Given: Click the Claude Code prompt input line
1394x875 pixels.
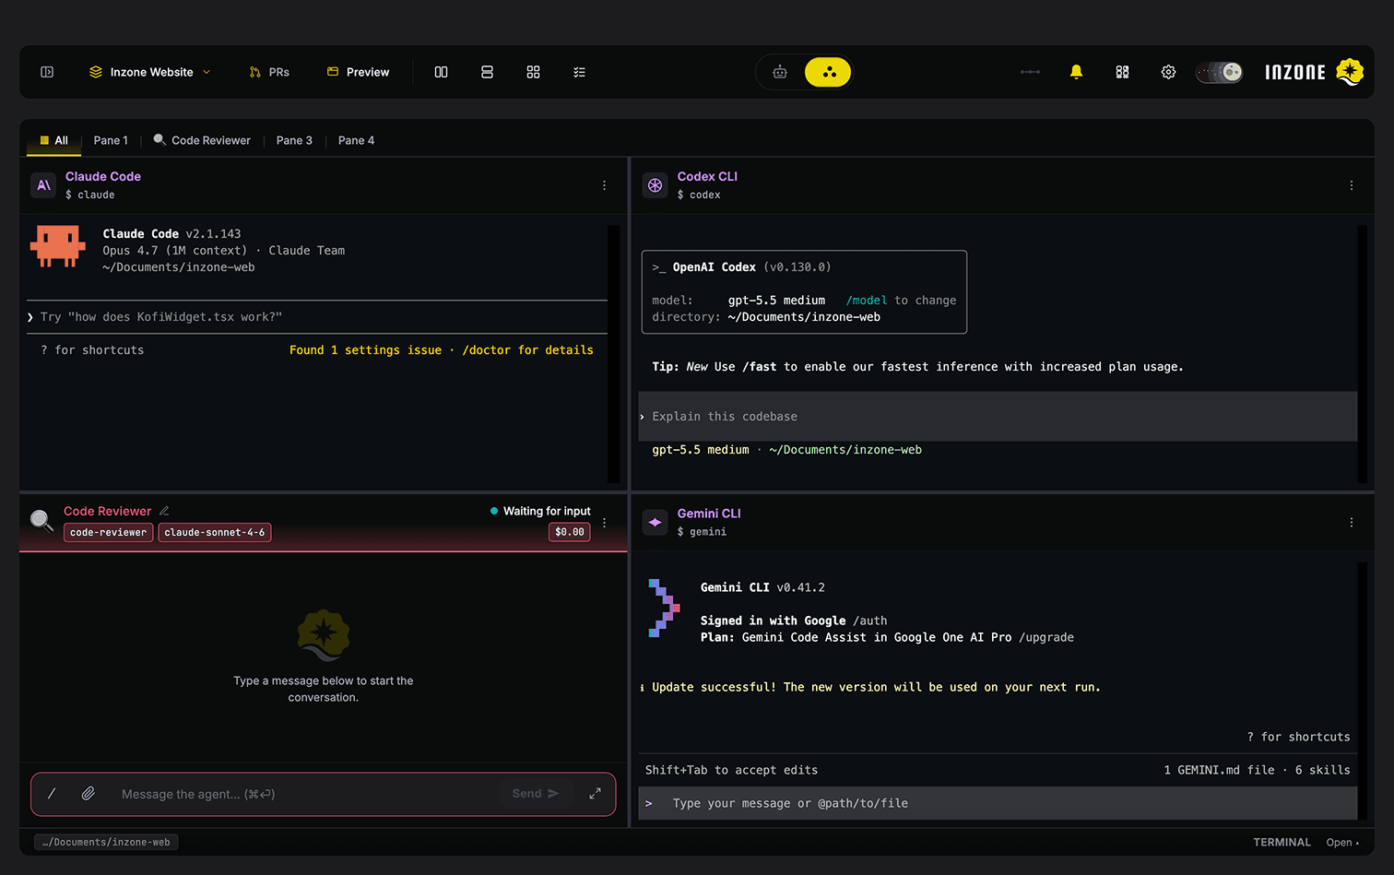Looking at the screenshot, I should pos(317,317).
